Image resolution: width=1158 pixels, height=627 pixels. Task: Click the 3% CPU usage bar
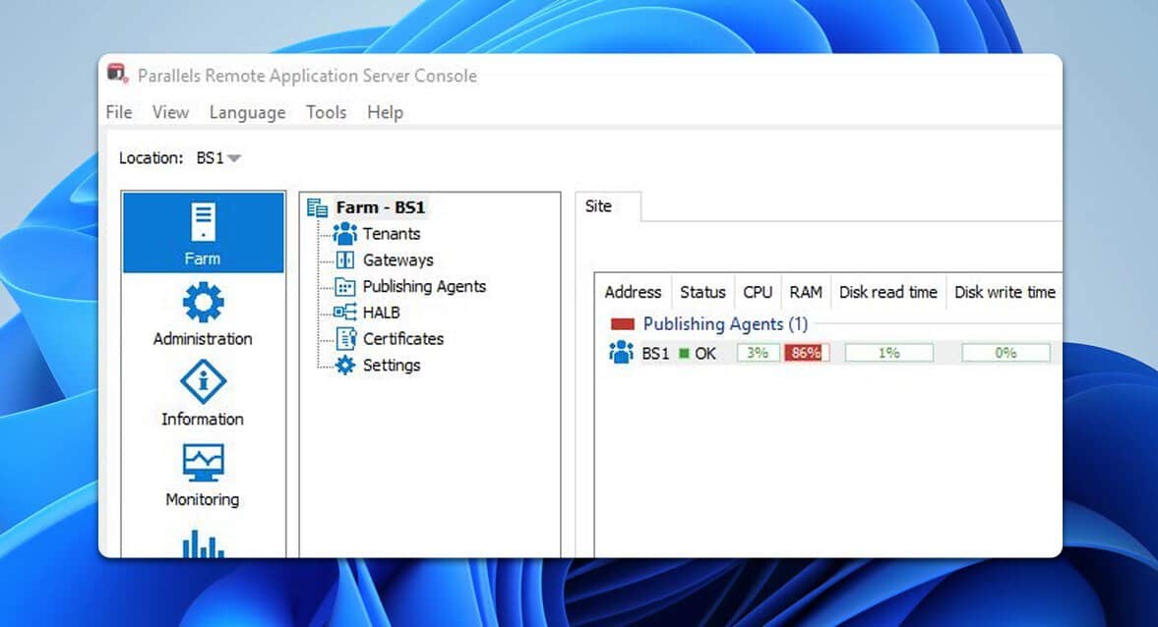758,354
